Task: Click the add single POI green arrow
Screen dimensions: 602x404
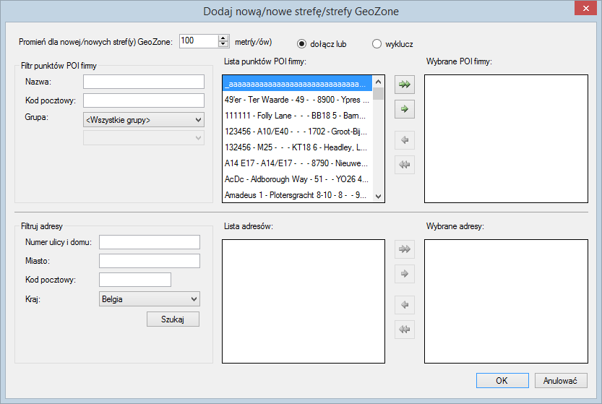Action: (405, 109)
